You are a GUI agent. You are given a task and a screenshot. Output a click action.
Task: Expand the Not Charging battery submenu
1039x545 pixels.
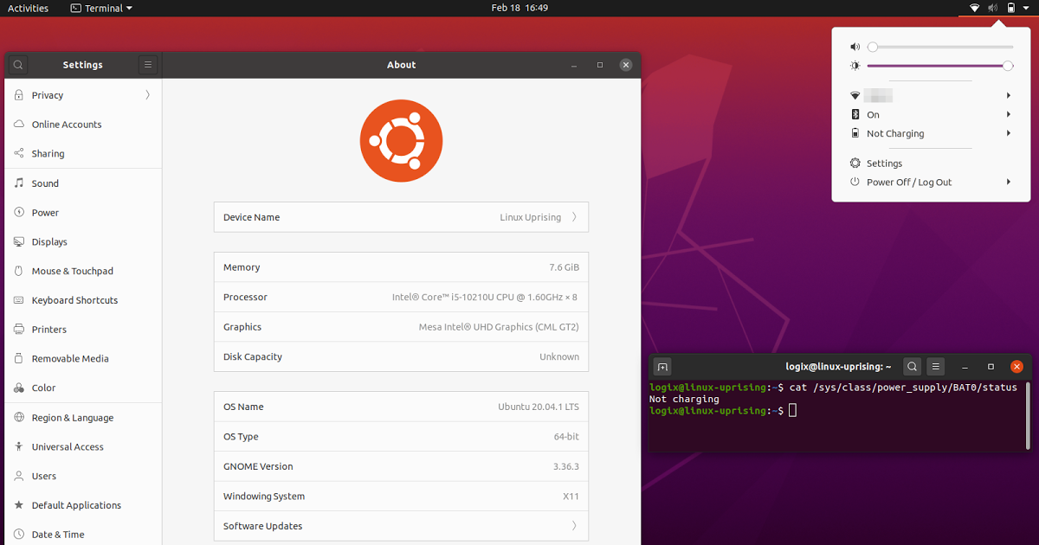tap(1009, 133)
